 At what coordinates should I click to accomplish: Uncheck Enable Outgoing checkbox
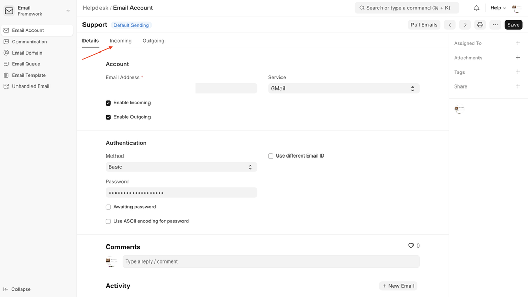(108, 117)
